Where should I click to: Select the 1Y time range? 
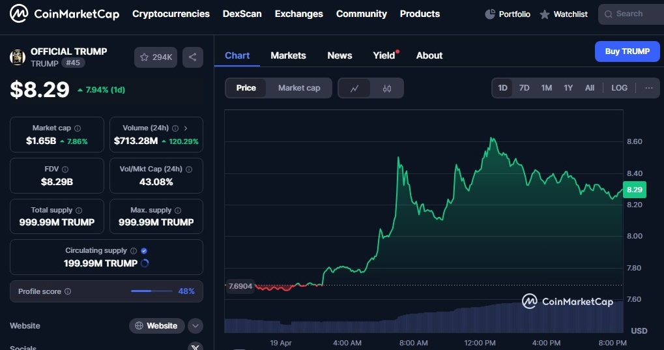click(568, 88)
